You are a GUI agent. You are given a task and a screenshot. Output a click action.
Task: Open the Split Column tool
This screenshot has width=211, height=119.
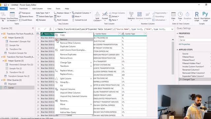click(97, 17)
